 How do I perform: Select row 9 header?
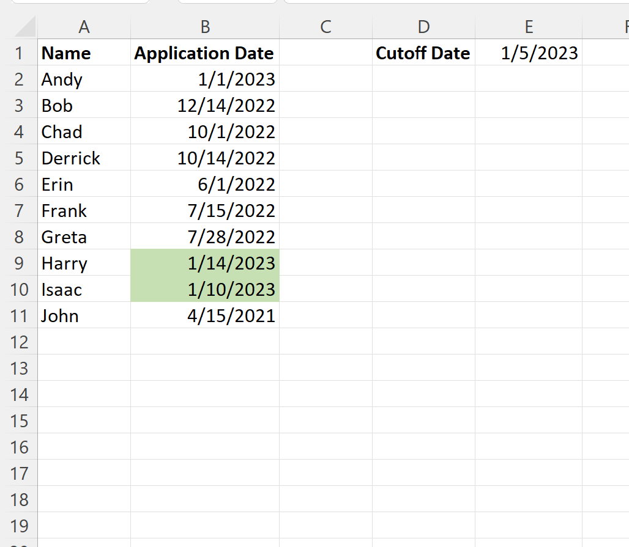[x=19, y=263]
